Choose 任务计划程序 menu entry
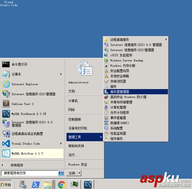Image resolution: width=192 pixels, height=189 pixels. coord(136,113)
